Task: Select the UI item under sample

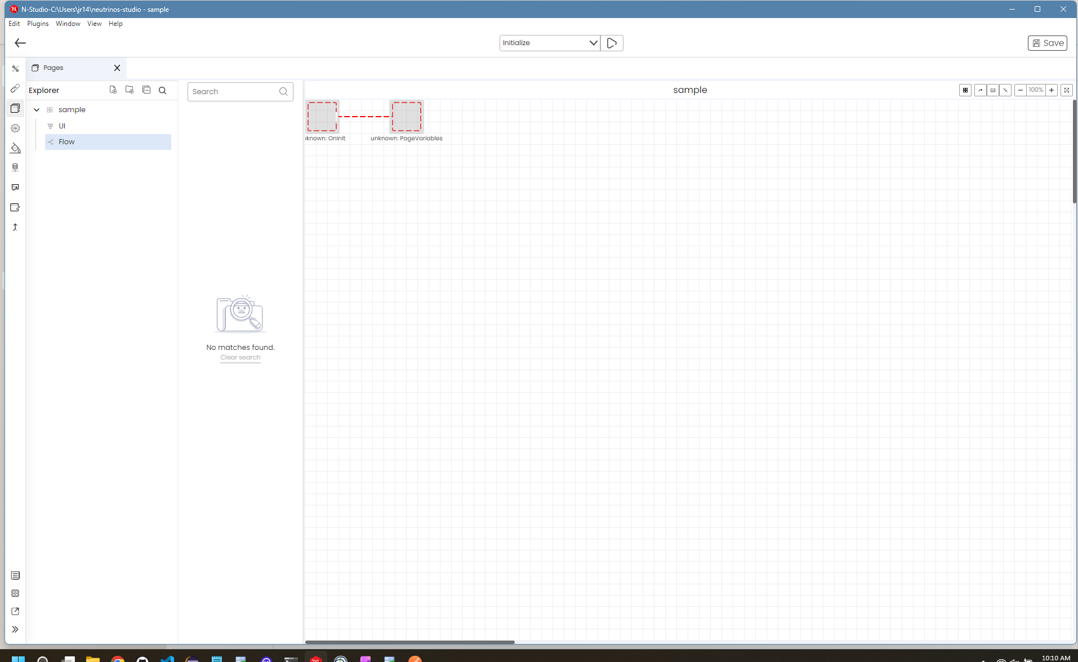Action: tap(62, 126)
